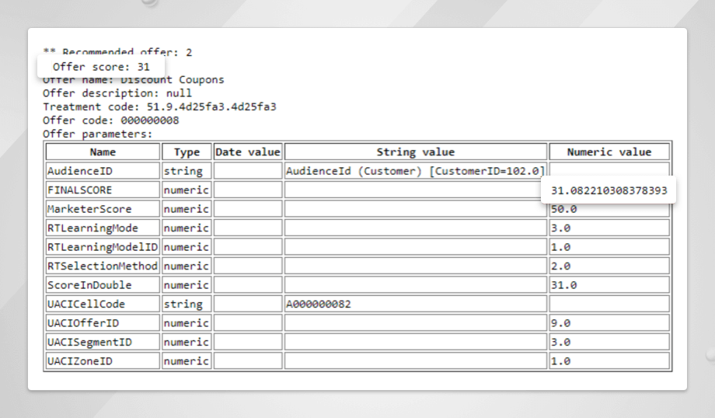Click the UACIOfferID value 9.0 cell

609,323
